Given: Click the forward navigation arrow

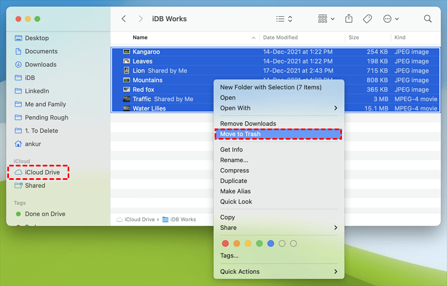Looking at the screenshot, I should point(140,19).
